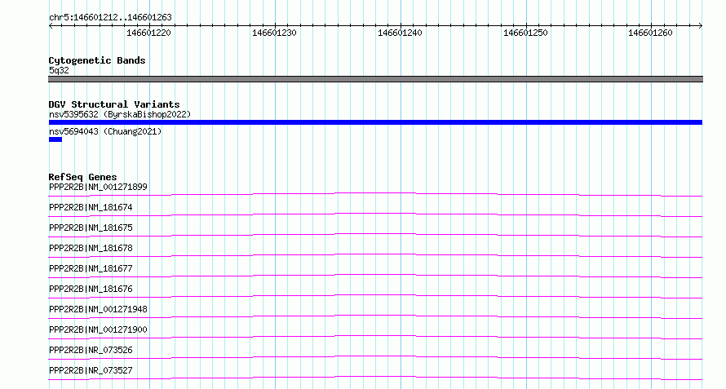Click ruler position label 146601240

point(400,33)
